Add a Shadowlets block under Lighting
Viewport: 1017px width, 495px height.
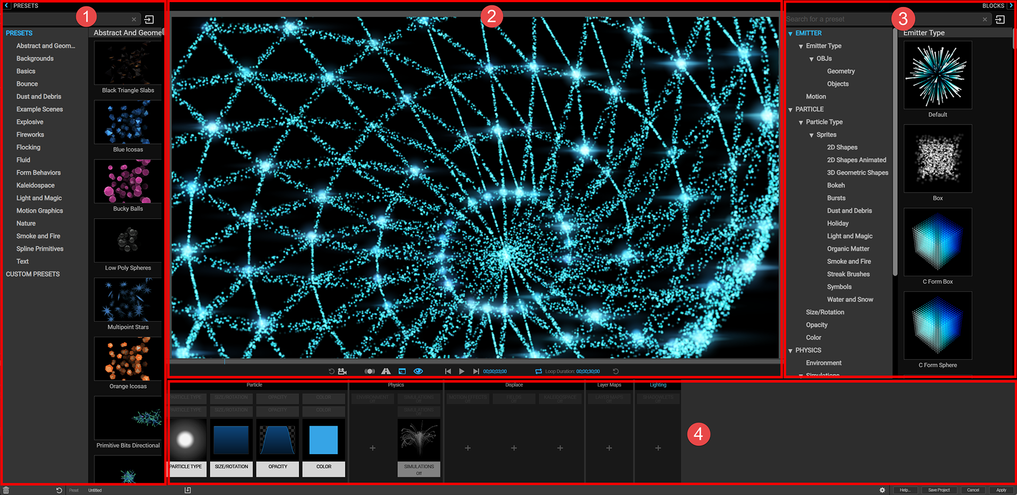point(658,448)
